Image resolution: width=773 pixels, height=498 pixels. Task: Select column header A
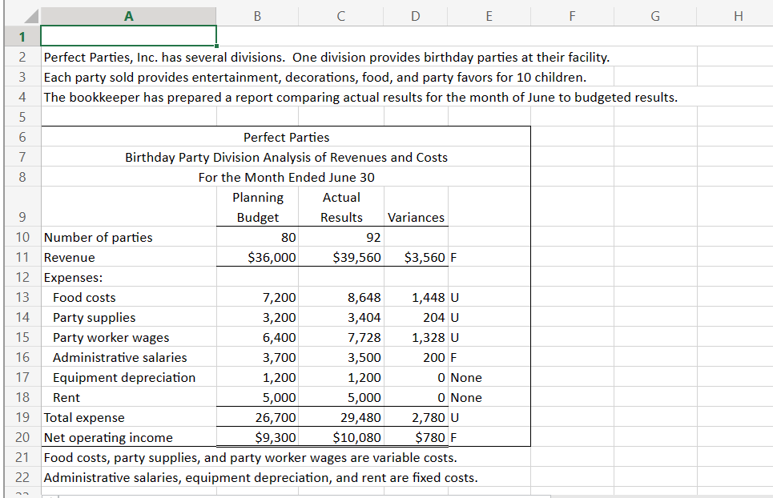(128, 15)
